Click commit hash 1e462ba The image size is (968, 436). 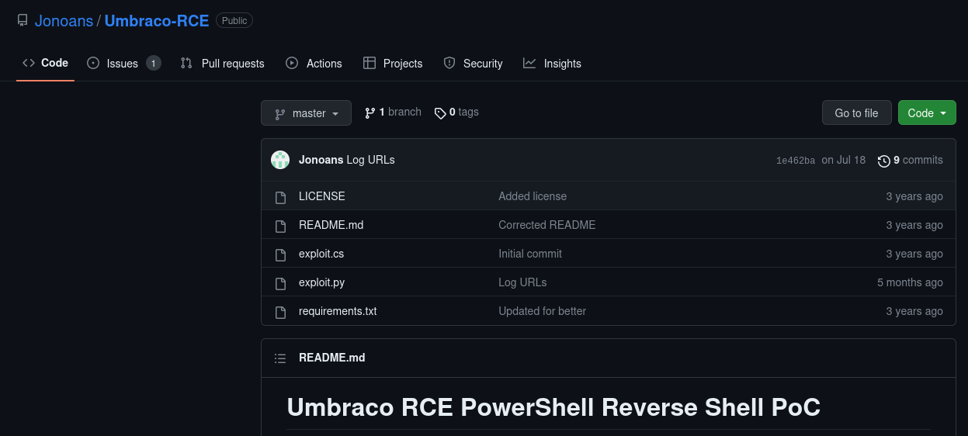796,161
